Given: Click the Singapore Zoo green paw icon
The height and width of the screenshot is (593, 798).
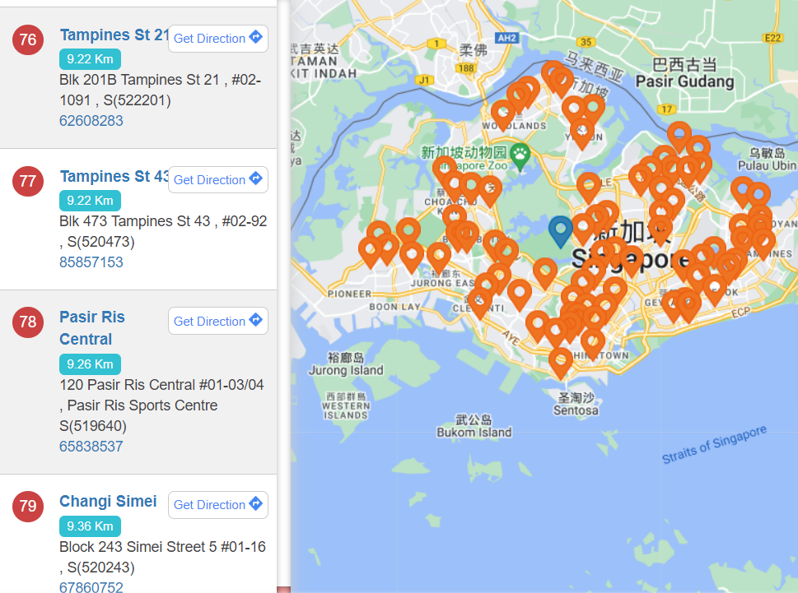Looking at the screenshot, I should coord(520,156).
